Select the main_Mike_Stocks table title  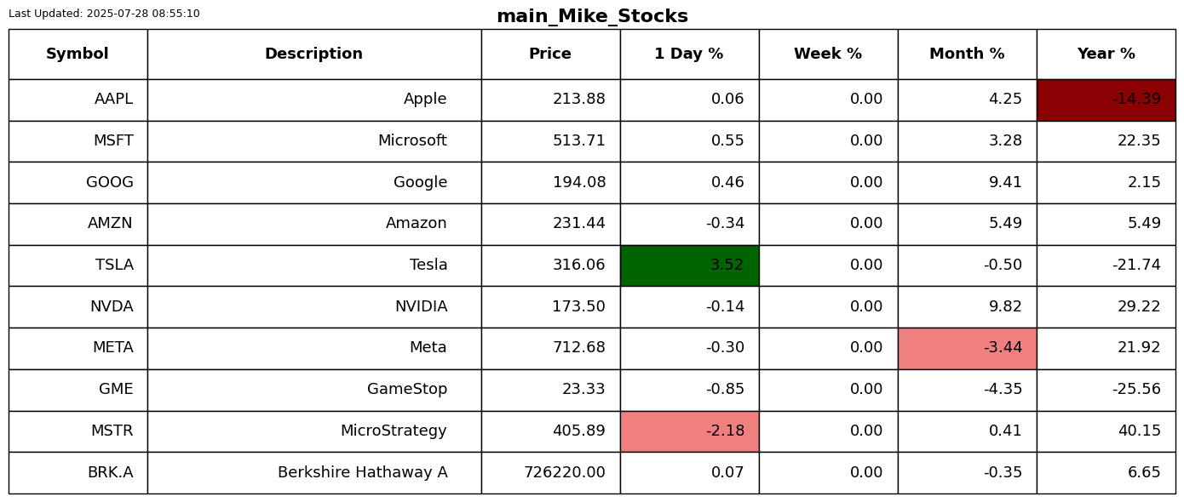tap(592, 16)
